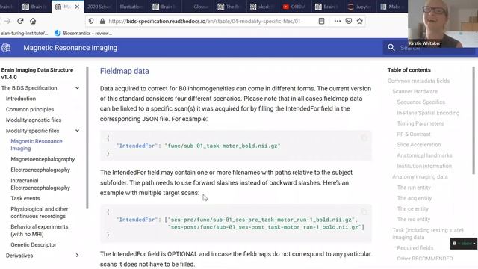
Task: Jump to Anatomical landmarks section
Action: point(424,155)
